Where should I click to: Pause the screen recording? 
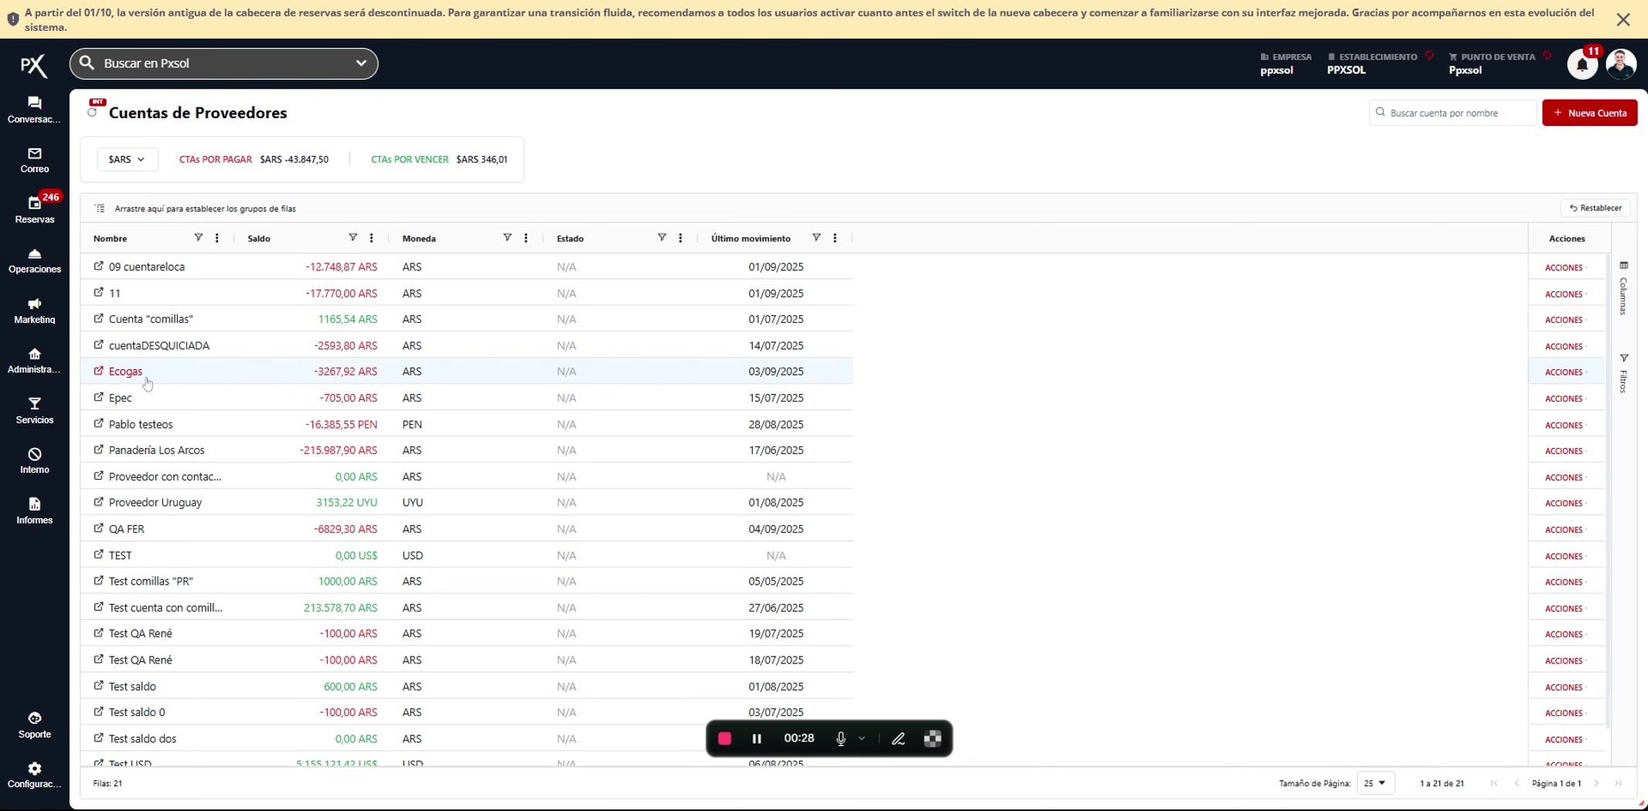pyautogui.click(x=757, y=738)
